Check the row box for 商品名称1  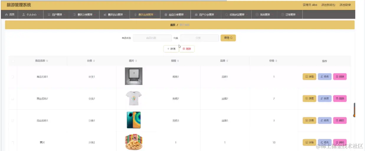coord(13,77)
